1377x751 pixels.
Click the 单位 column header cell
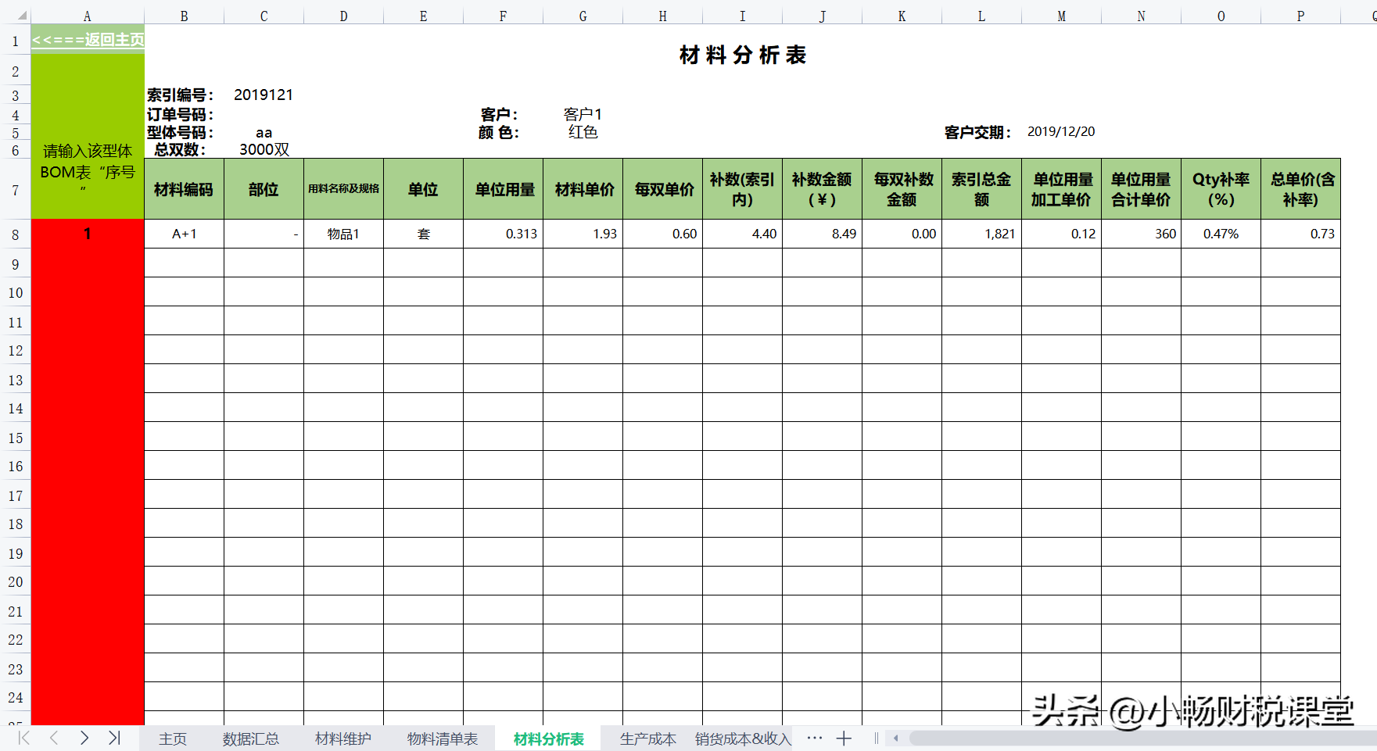click(x=424, y=189)
